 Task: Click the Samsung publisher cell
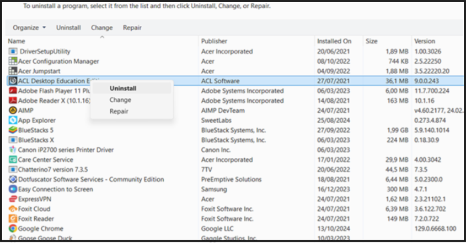pos(214,189)
